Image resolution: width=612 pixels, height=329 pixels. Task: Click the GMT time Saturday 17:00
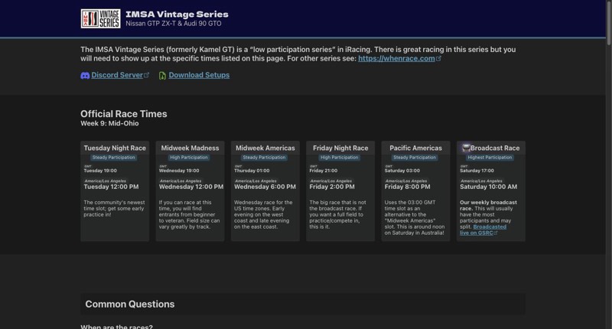(477, 171)
